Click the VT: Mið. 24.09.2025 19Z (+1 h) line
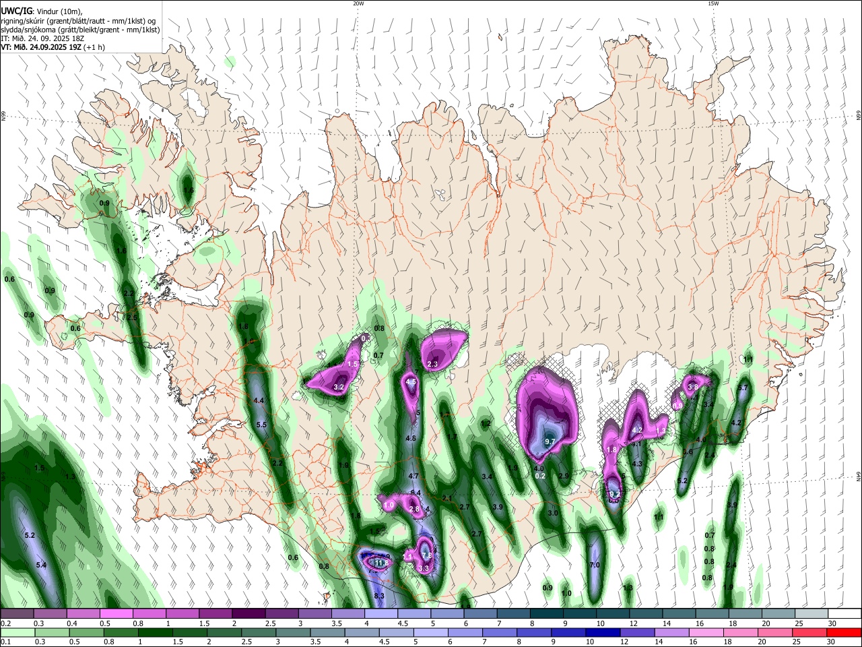862x647 pixels. click(x=53, y=47)
